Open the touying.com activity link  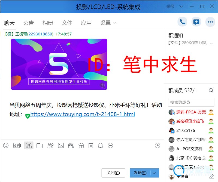[x=83, y=114]
